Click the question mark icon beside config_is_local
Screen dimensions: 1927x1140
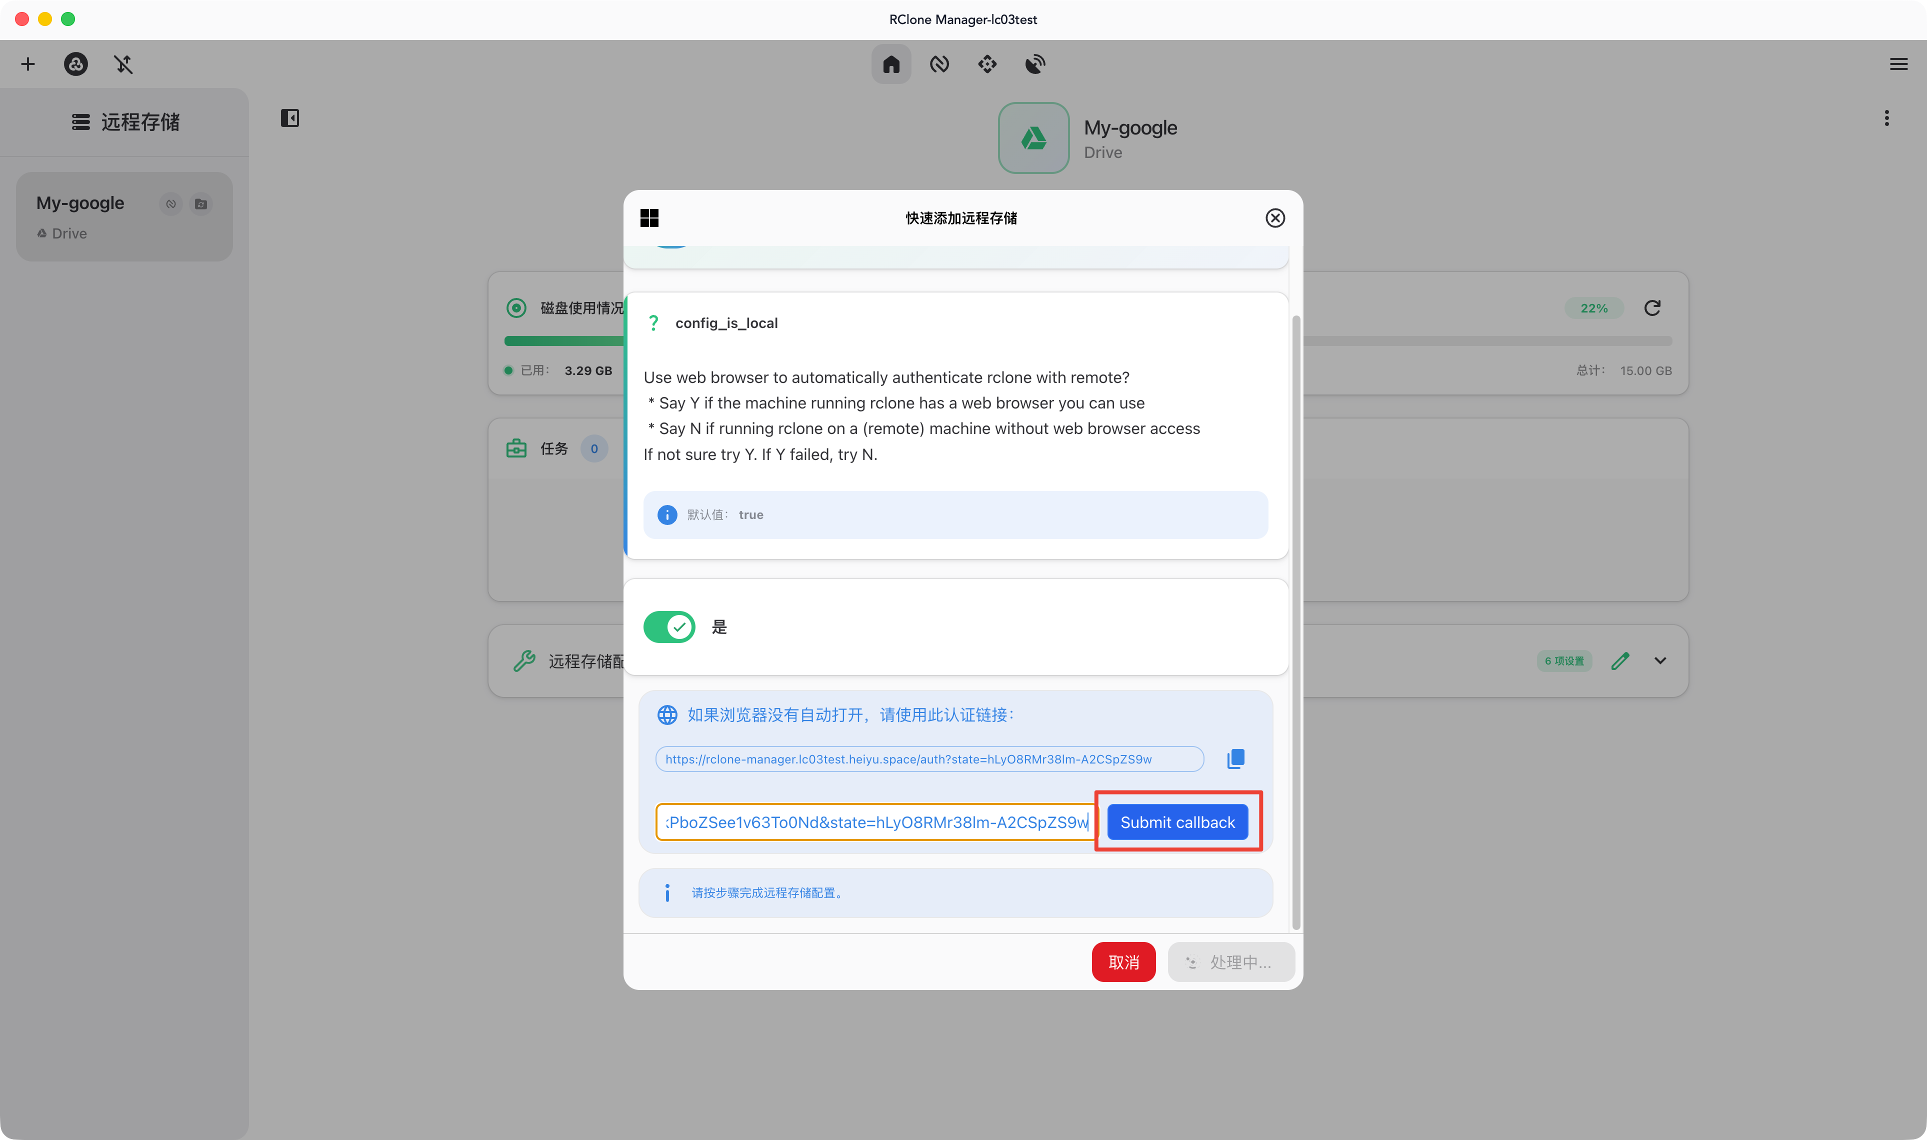point(653,322)
